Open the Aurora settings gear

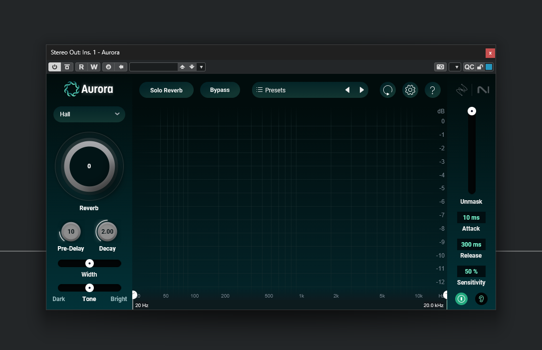[410, 90]
